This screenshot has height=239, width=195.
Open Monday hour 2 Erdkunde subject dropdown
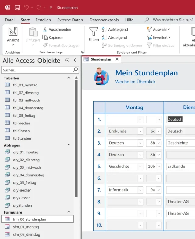coord(140,131)
